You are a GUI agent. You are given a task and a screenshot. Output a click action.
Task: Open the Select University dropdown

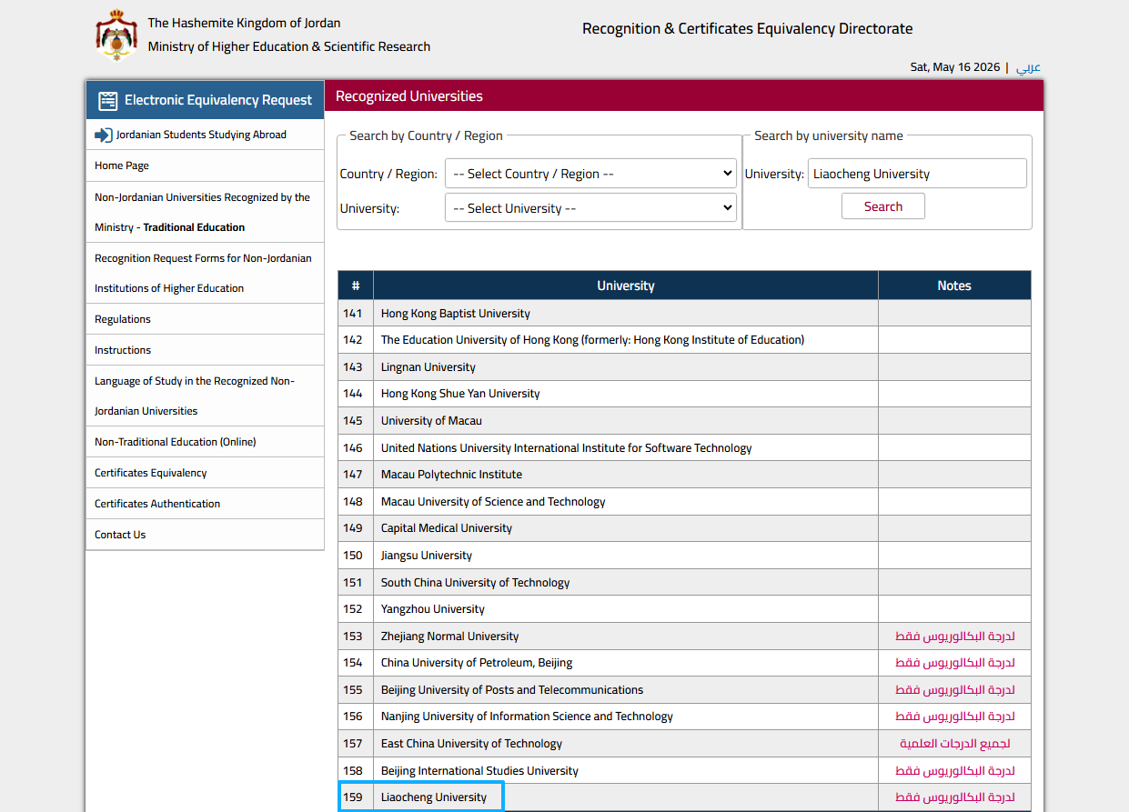click(590, 208)
